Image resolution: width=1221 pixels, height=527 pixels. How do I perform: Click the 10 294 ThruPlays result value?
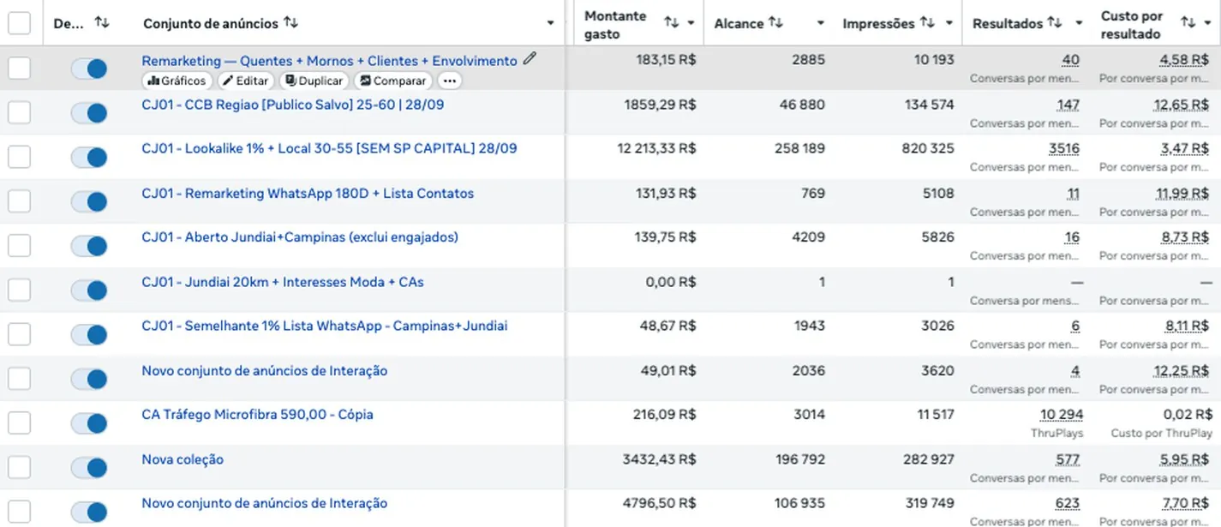point(1062,415)
